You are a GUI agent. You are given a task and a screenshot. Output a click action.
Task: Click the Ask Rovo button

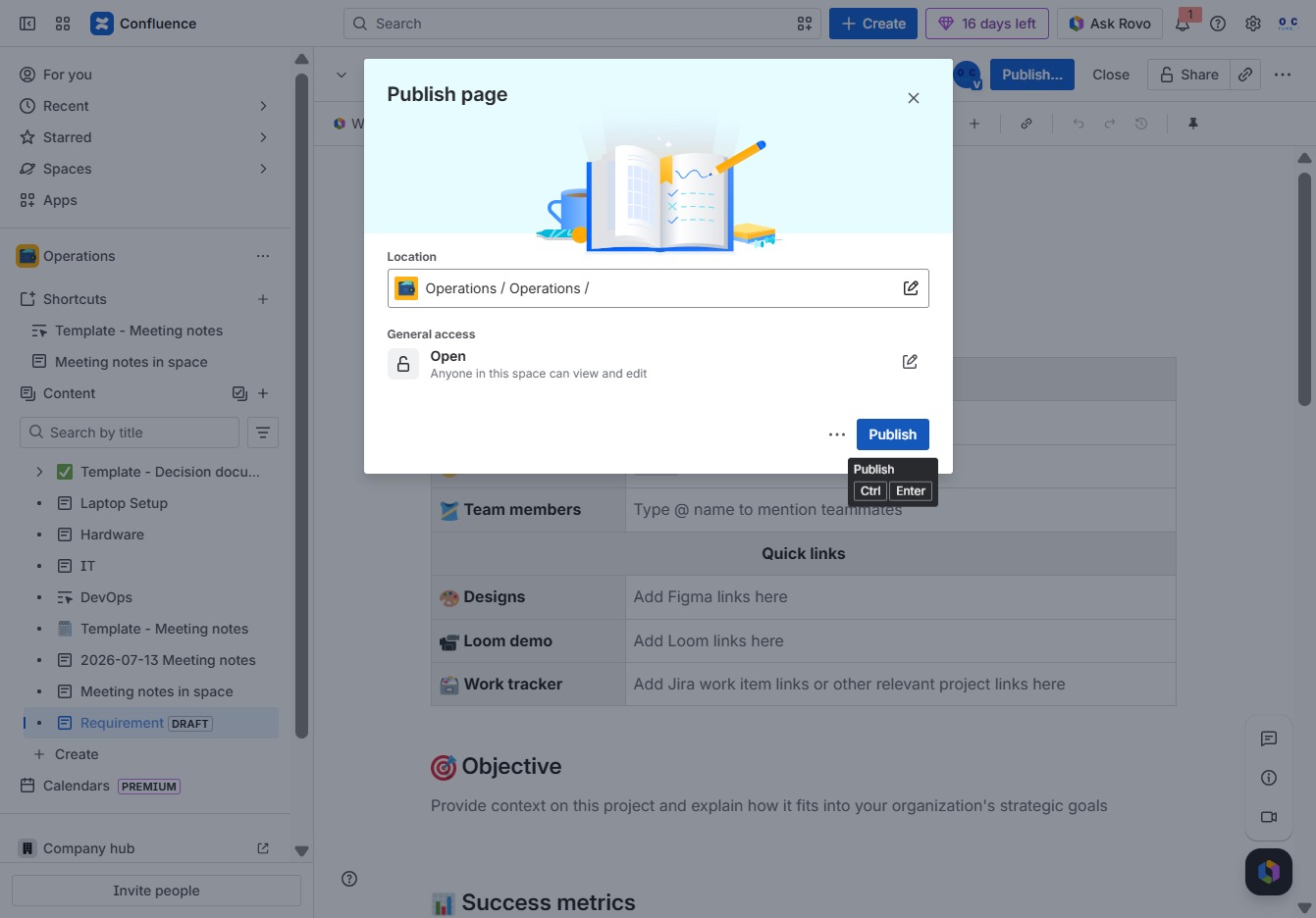(1110, 24)
